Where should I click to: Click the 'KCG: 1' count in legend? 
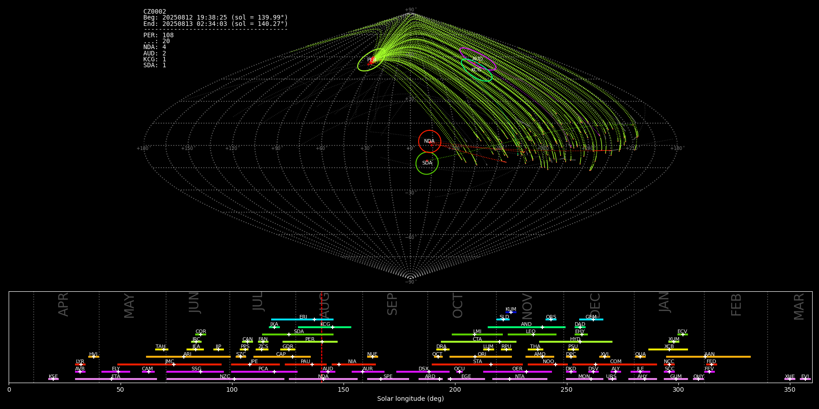click(x=155, y=60)
